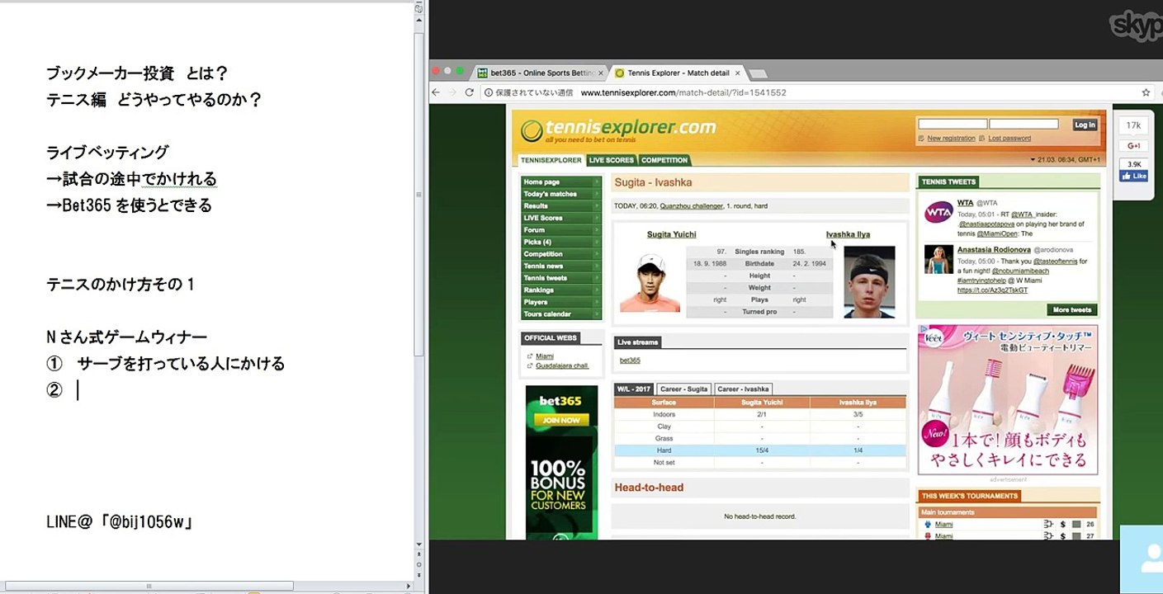The image size is (1163, 594).
Task: Open the Veet trimmer advertisement
Action: pyautogui.click(x=1008, y=399)
